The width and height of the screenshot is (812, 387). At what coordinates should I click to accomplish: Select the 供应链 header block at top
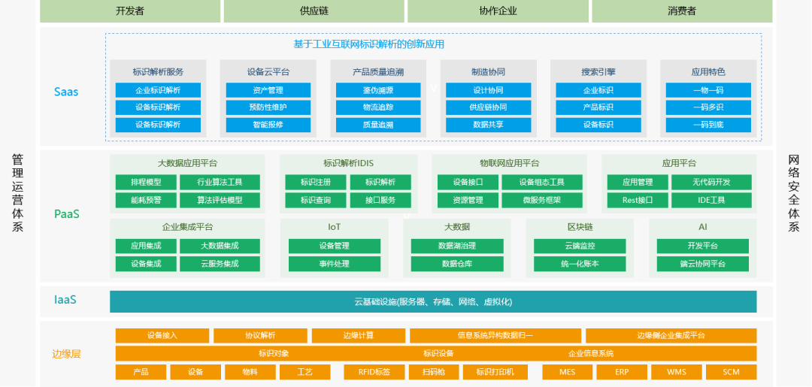point(314,11)
